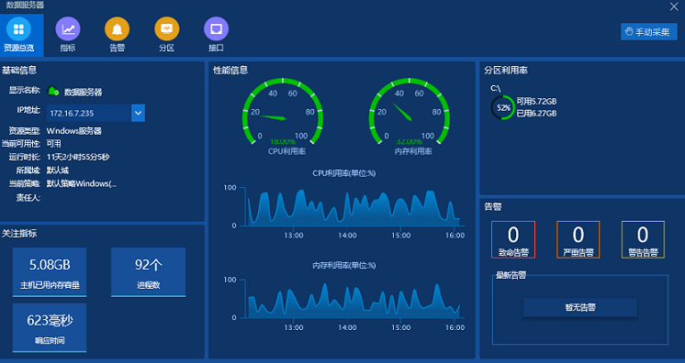Viewport: 685px width, 363px height.
Task: Click the 已用6.27GB text
Action: (536, 114)
